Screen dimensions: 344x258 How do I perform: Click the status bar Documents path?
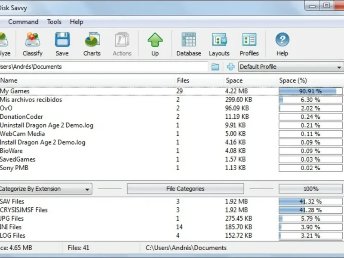[x=186, y=248]
